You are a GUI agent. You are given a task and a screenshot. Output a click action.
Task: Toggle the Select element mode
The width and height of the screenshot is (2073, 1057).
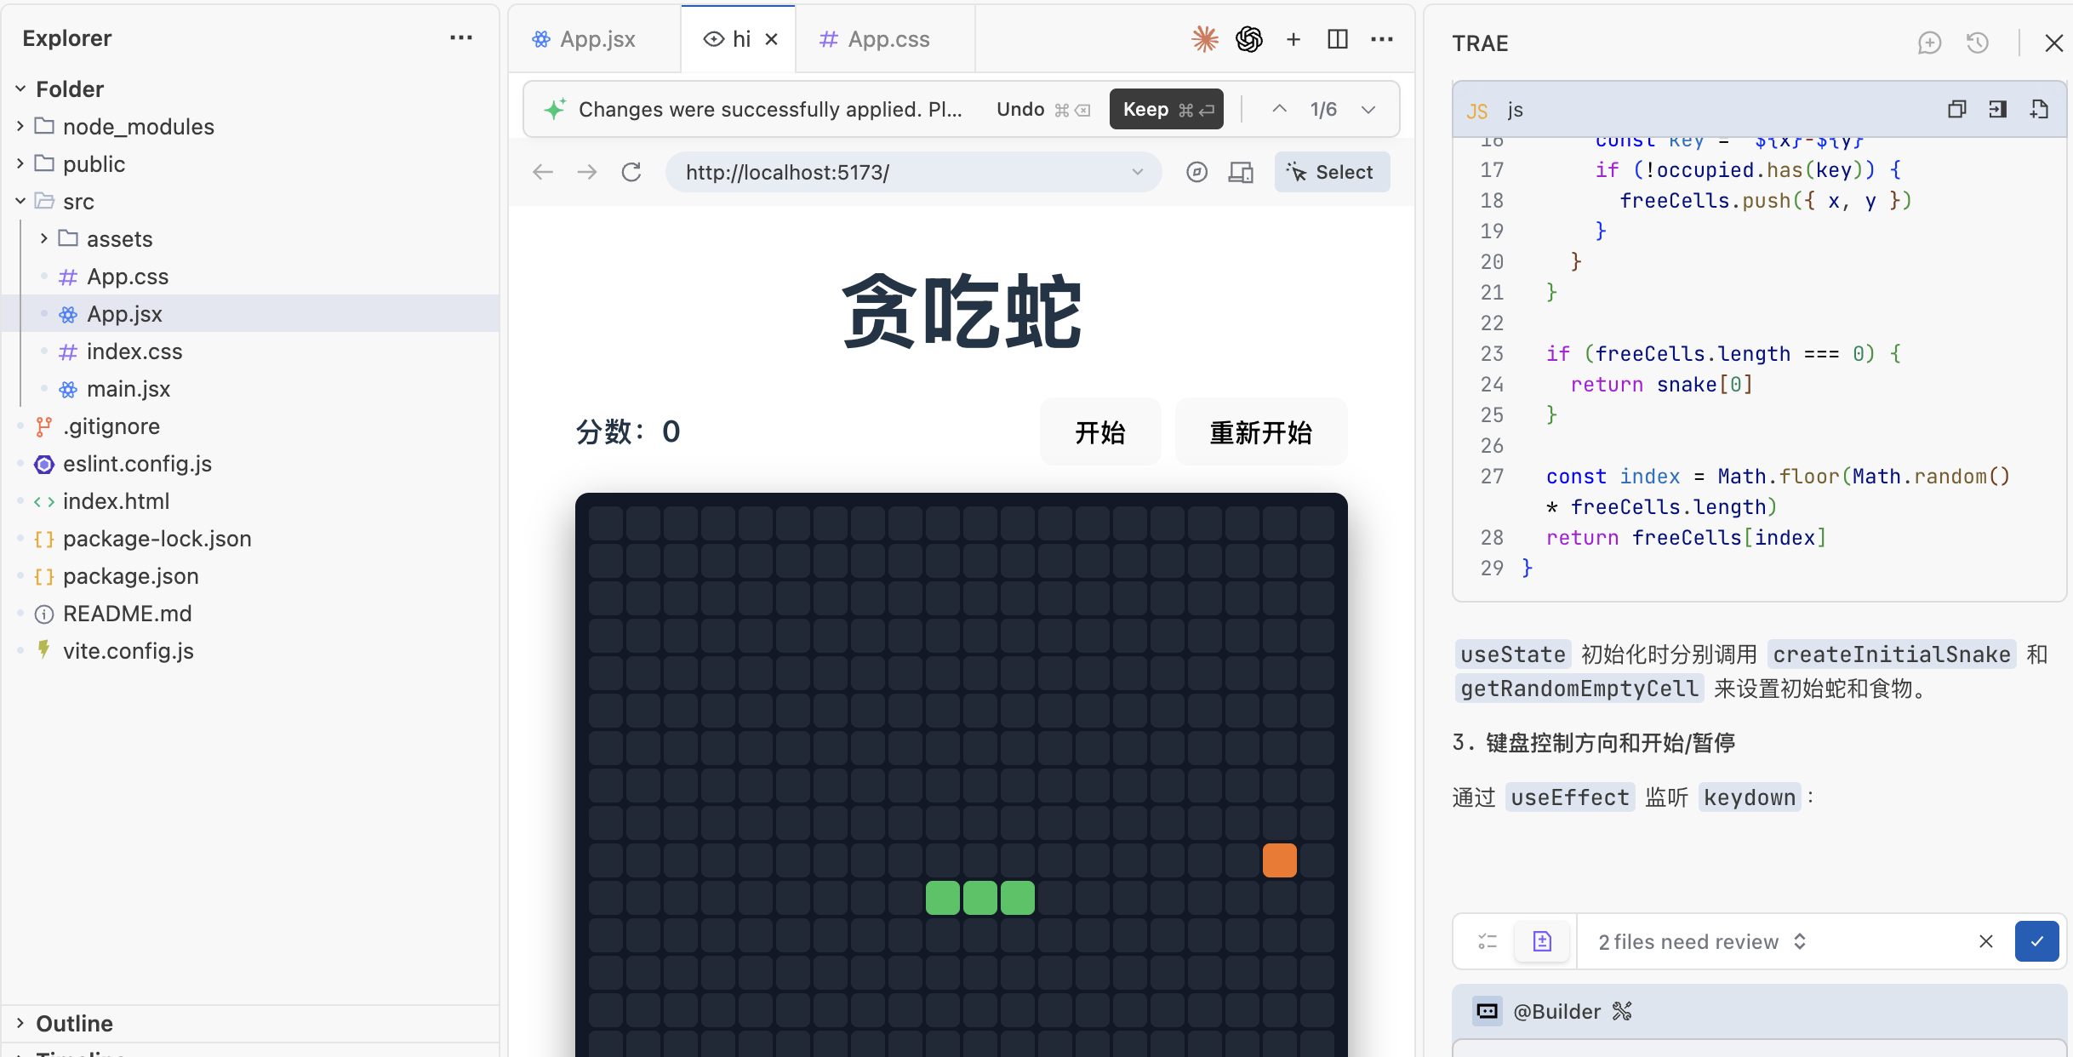(1332, 173)
